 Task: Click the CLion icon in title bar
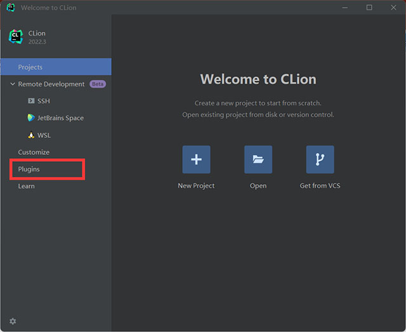pos(11,8)
